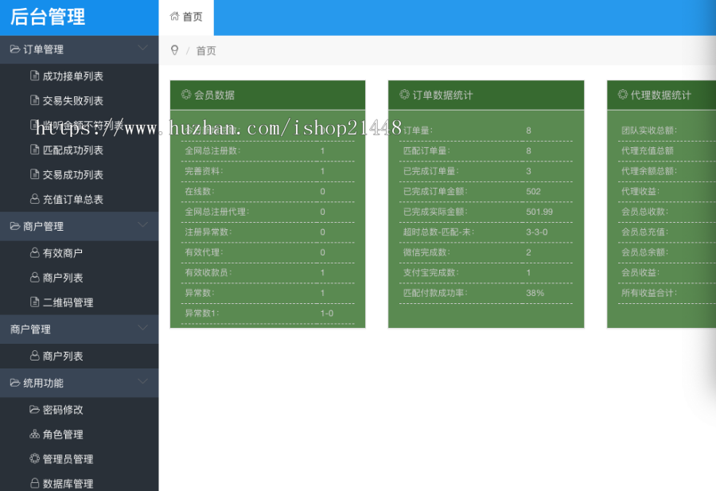The width and height of the screenshot is (716, 491).
Task: Click folder icon beside 订单管理
Action: (x=15, y=49)
